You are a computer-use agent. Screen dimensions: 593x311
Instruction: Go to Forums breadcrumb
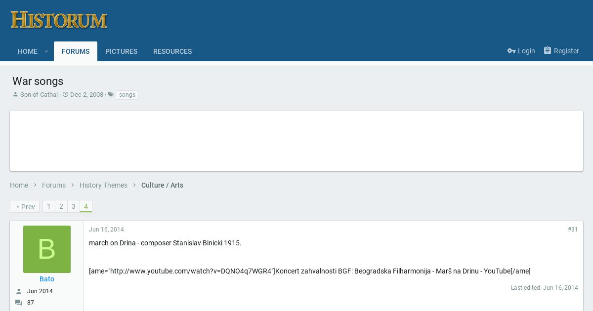click(x=54, y=185)
